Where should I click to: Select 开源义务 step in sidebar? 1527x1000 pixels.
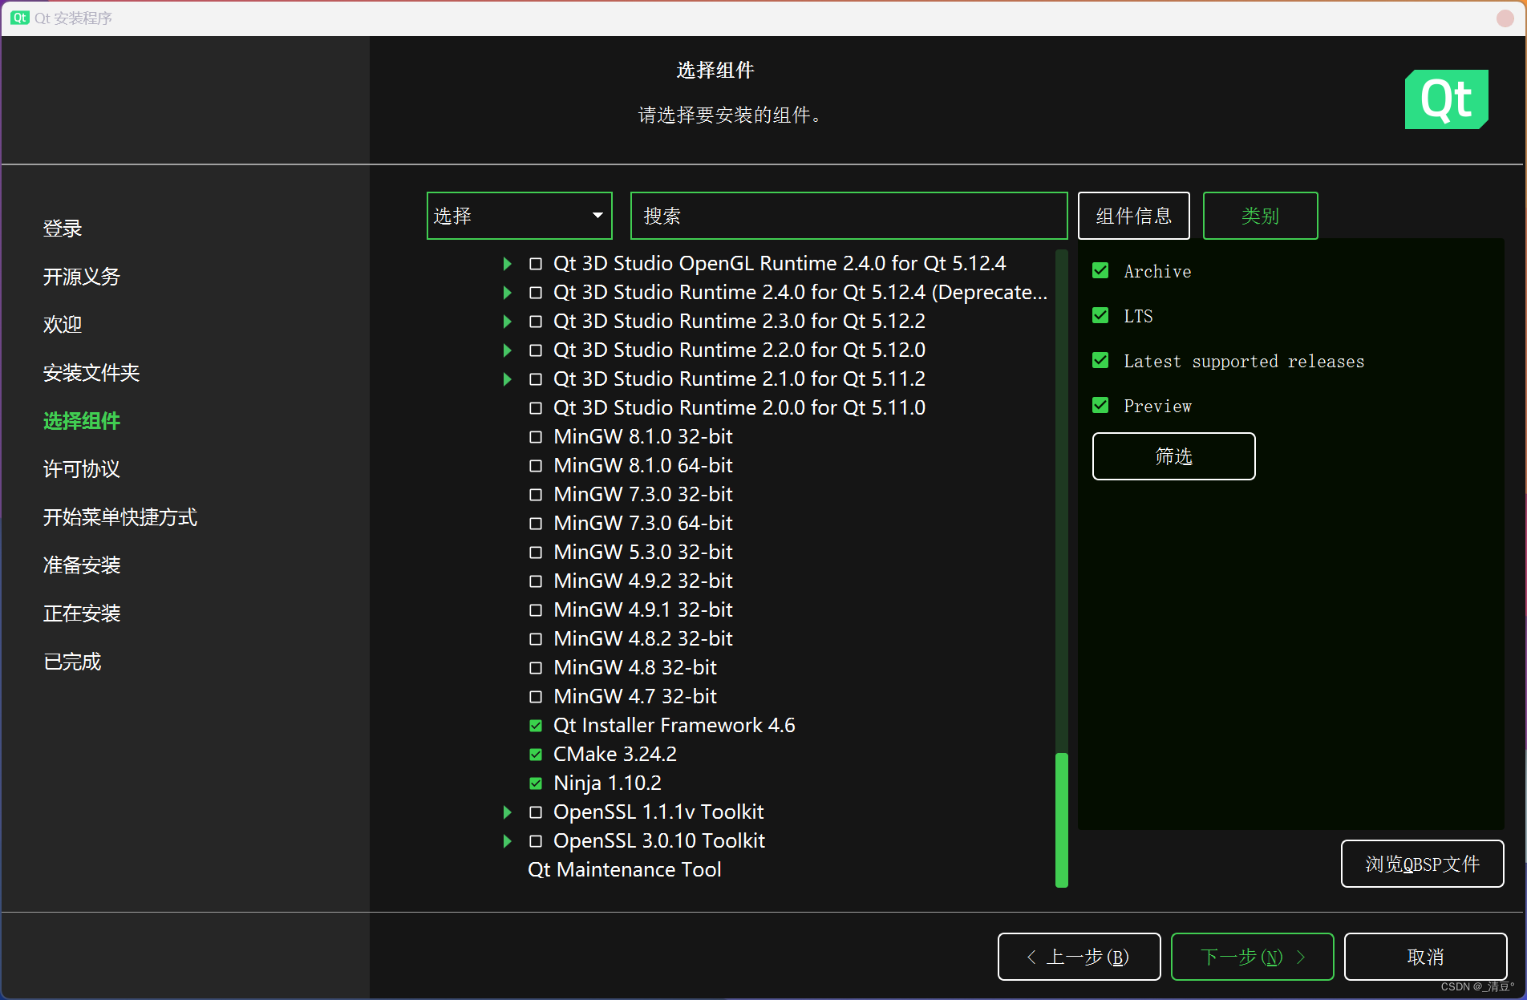click(82, 277)
